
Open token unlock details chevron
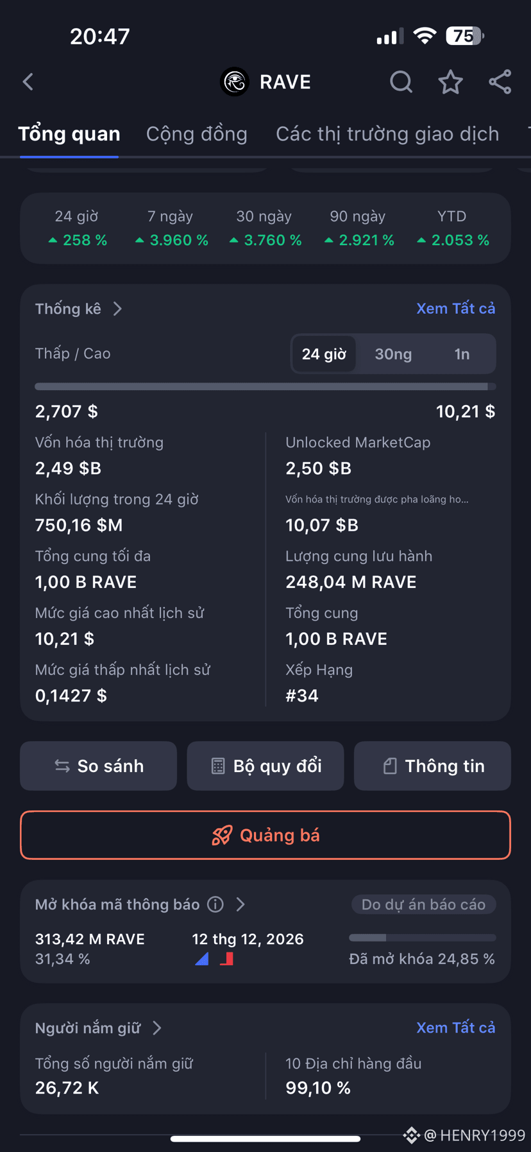[240, 904]
